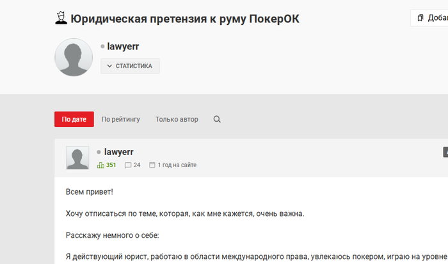
Task: Click the small lawyerr avatar in the post
Action: click(77, 158)
